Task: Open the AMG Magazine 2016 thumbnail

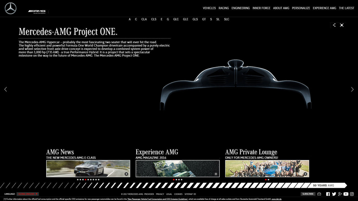Action: tap(178, 169)
